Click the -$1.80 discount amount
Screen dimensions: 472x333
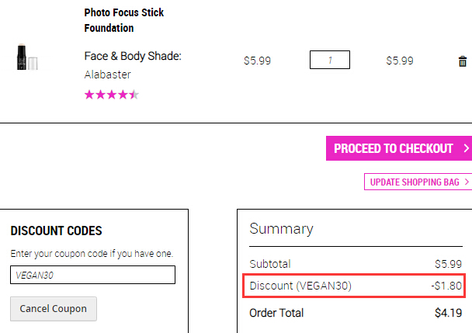(x=446, y=286)
